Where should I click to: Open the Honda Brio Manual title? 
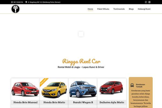[25, 102]
